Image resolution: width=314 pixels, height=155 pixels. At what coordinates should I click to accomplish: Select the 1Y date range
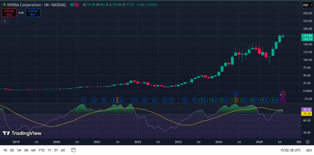coord(49,150)
